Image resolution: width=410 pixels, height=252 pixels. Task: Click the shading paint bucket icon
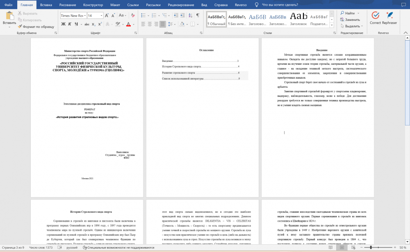click(182, 24)
